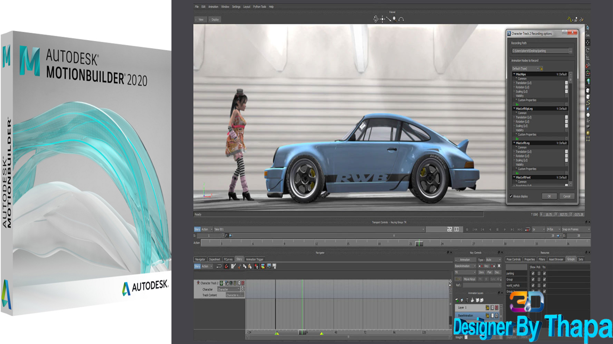Toggle the Trs checkbox for the parking group
Viewport: 613px width, 344px height.
click(545, 273)
